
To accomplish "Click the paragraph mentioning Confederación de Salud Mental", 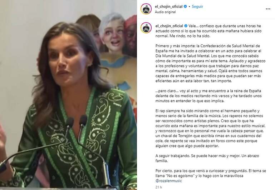I will pos(211,63).
